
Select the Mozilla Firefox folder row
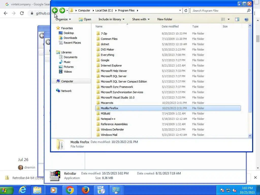point(168,108)
